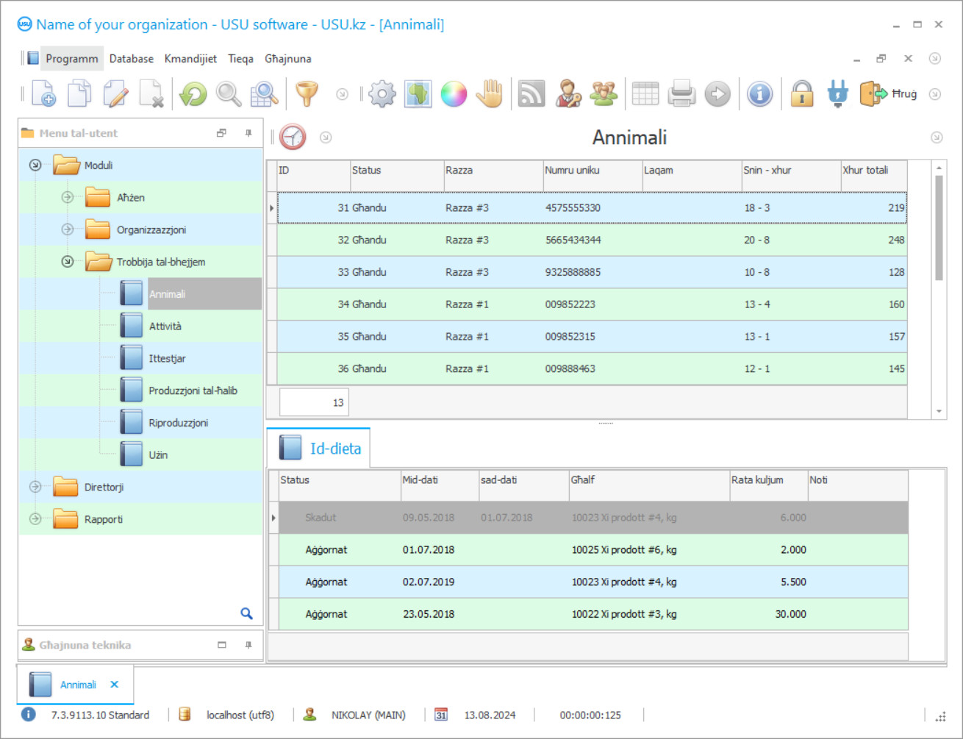Select Użin in the tree
Viewport: 963px width, 739px height.
[x=158, y=455]
